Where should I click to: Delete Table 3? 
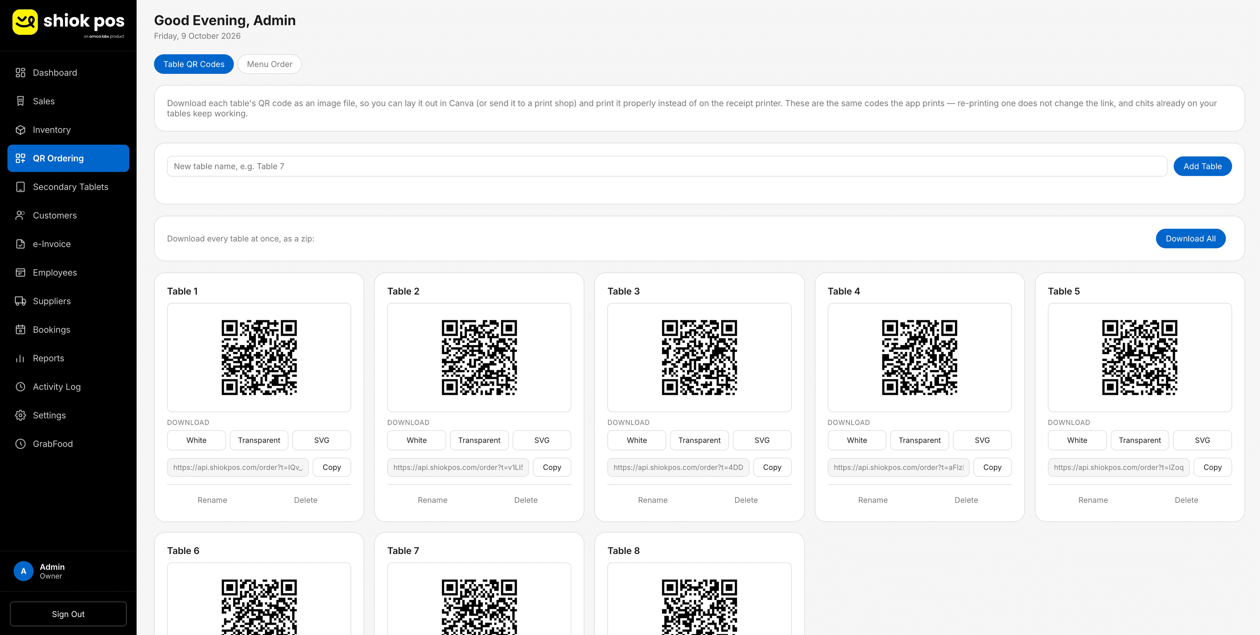746,500
